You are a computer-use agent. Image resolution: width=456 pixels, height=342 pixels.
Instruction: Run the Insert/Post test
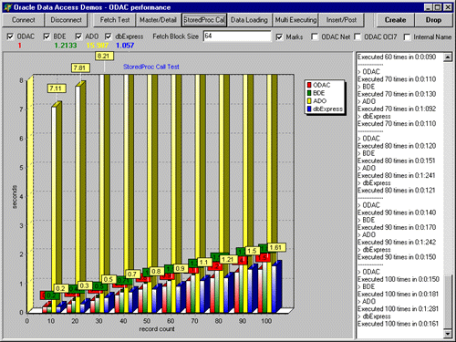[341, 20]
